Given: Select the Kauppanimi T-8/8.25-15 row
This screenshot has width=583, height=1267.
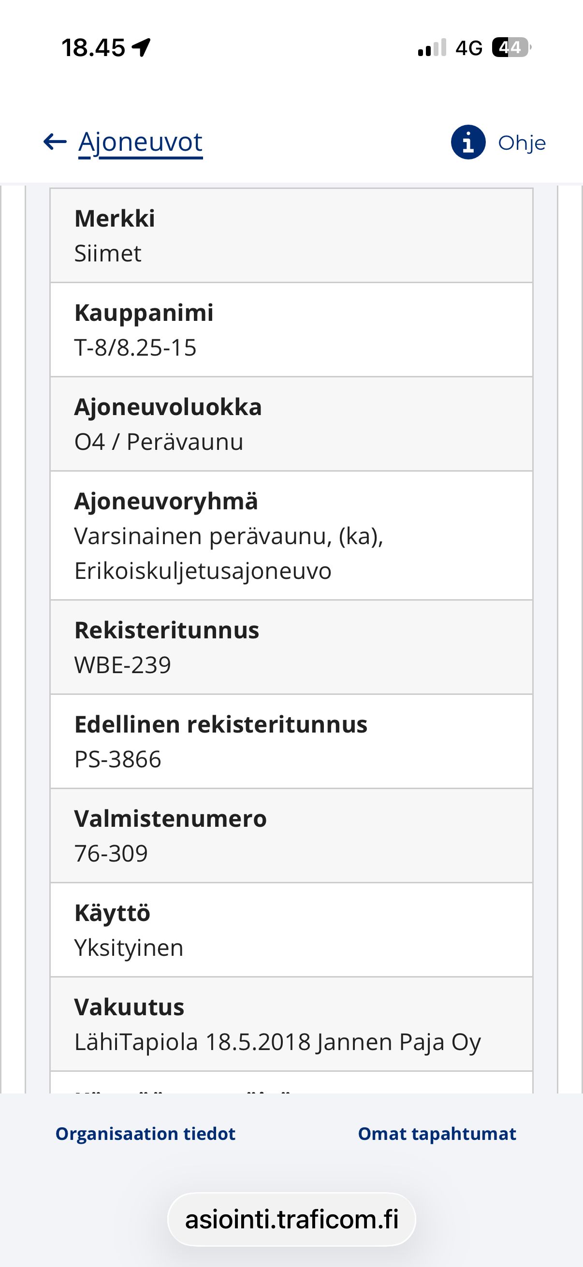Looking at the screenshot, I should (x=291, y=330).
